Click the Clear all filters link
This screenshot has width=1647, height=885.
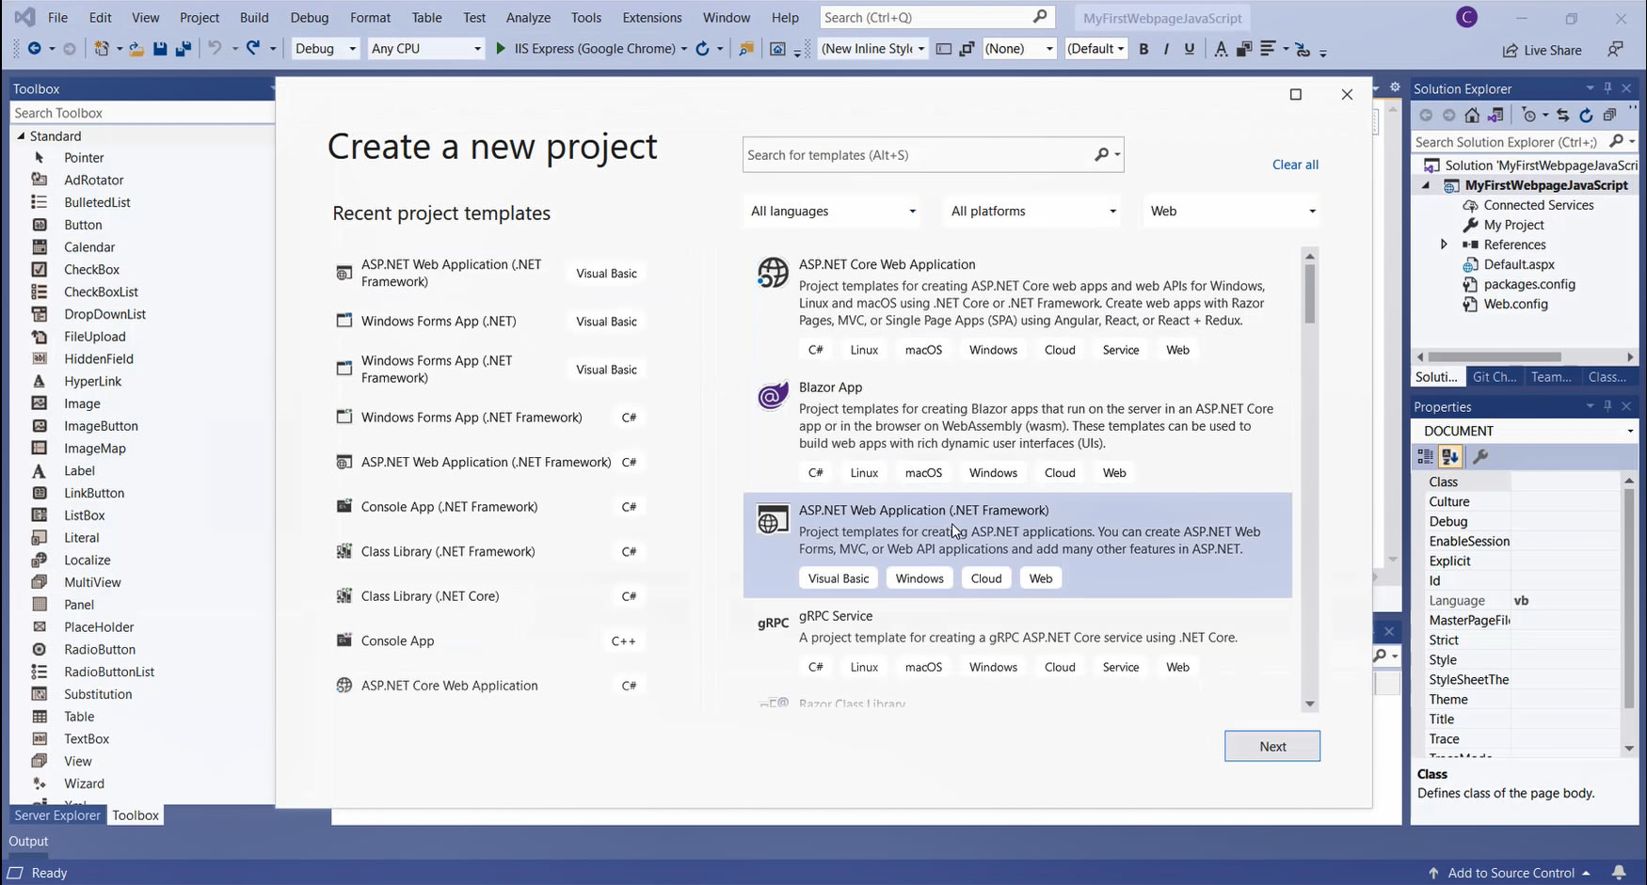[1295, 165]
